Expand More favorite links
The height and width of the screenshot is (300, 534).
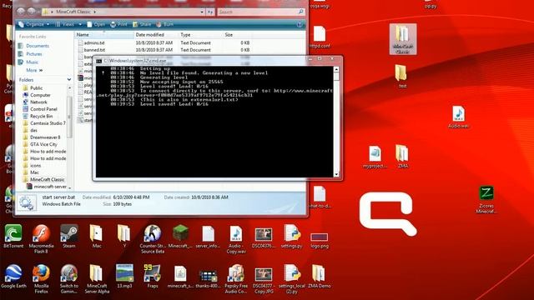(34, 70)
